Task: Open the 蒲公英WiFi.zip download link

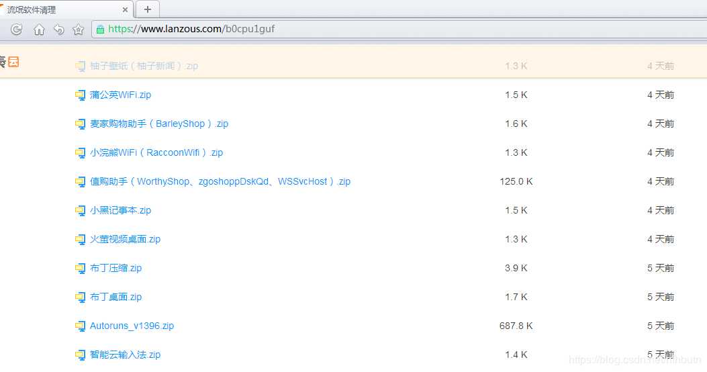Action: coord(120,95)
